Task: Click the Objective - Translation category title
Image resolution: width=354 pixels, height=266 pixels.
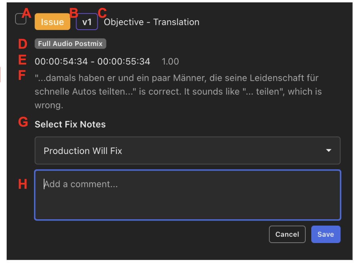Action: [152, 22]
